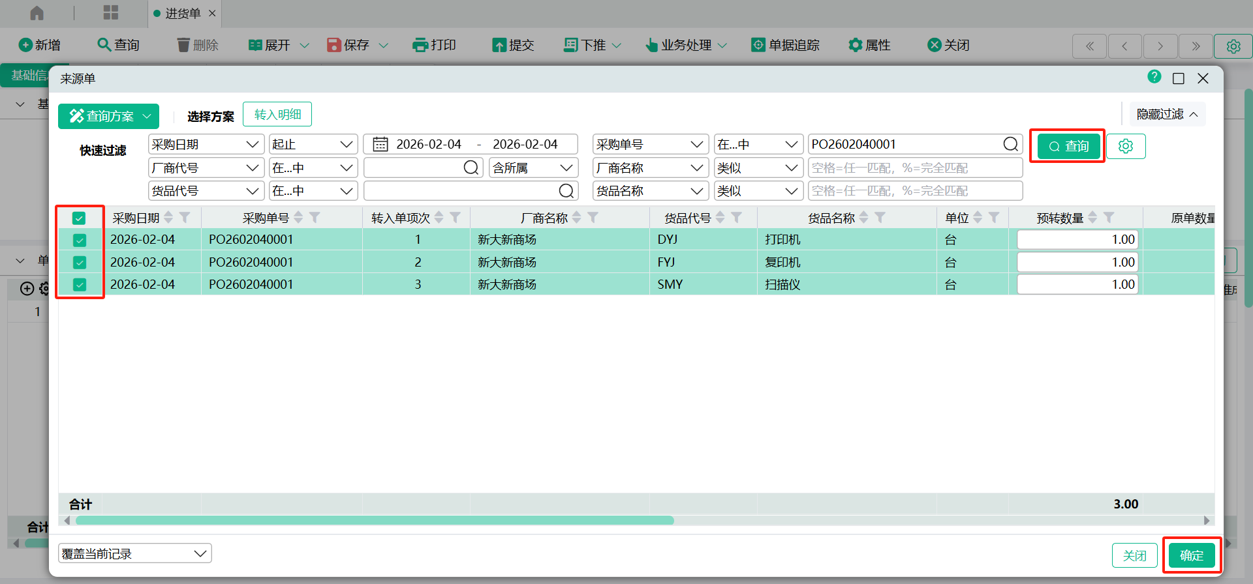Click filter funnel on 预转数量 column
1253x584 pixels.
tap(1109, 218)
